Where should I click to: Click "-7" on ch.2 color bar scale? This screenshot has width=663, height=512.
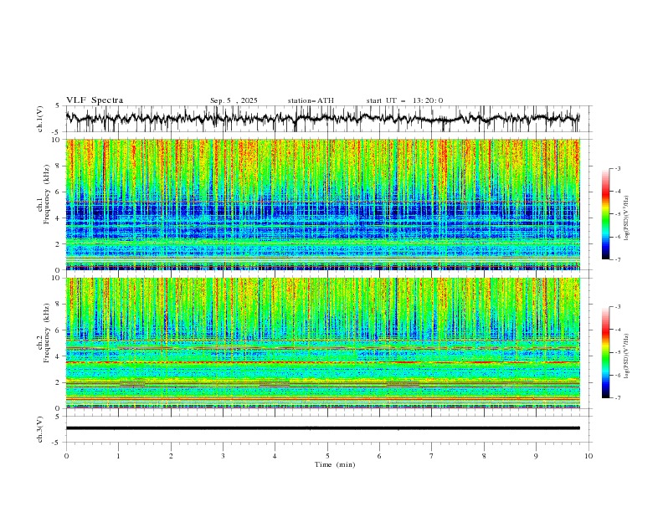point(617,397)
